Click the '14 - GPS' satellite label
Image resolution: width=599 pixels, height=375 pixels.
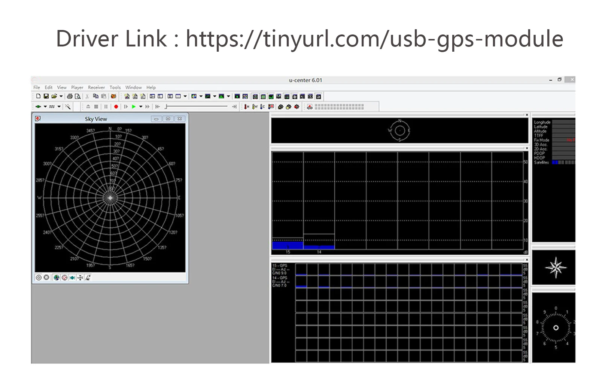(280, 278)
